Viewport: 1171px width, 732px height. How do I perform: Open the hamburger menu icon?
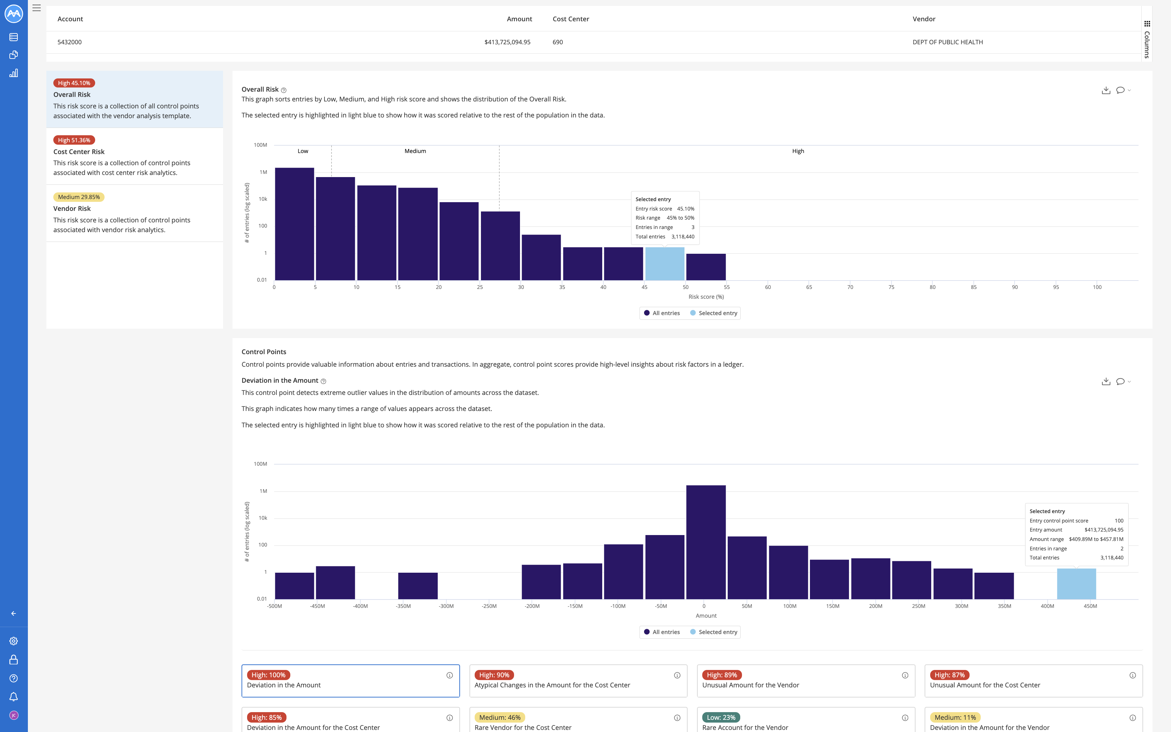(x=36, y=8)
